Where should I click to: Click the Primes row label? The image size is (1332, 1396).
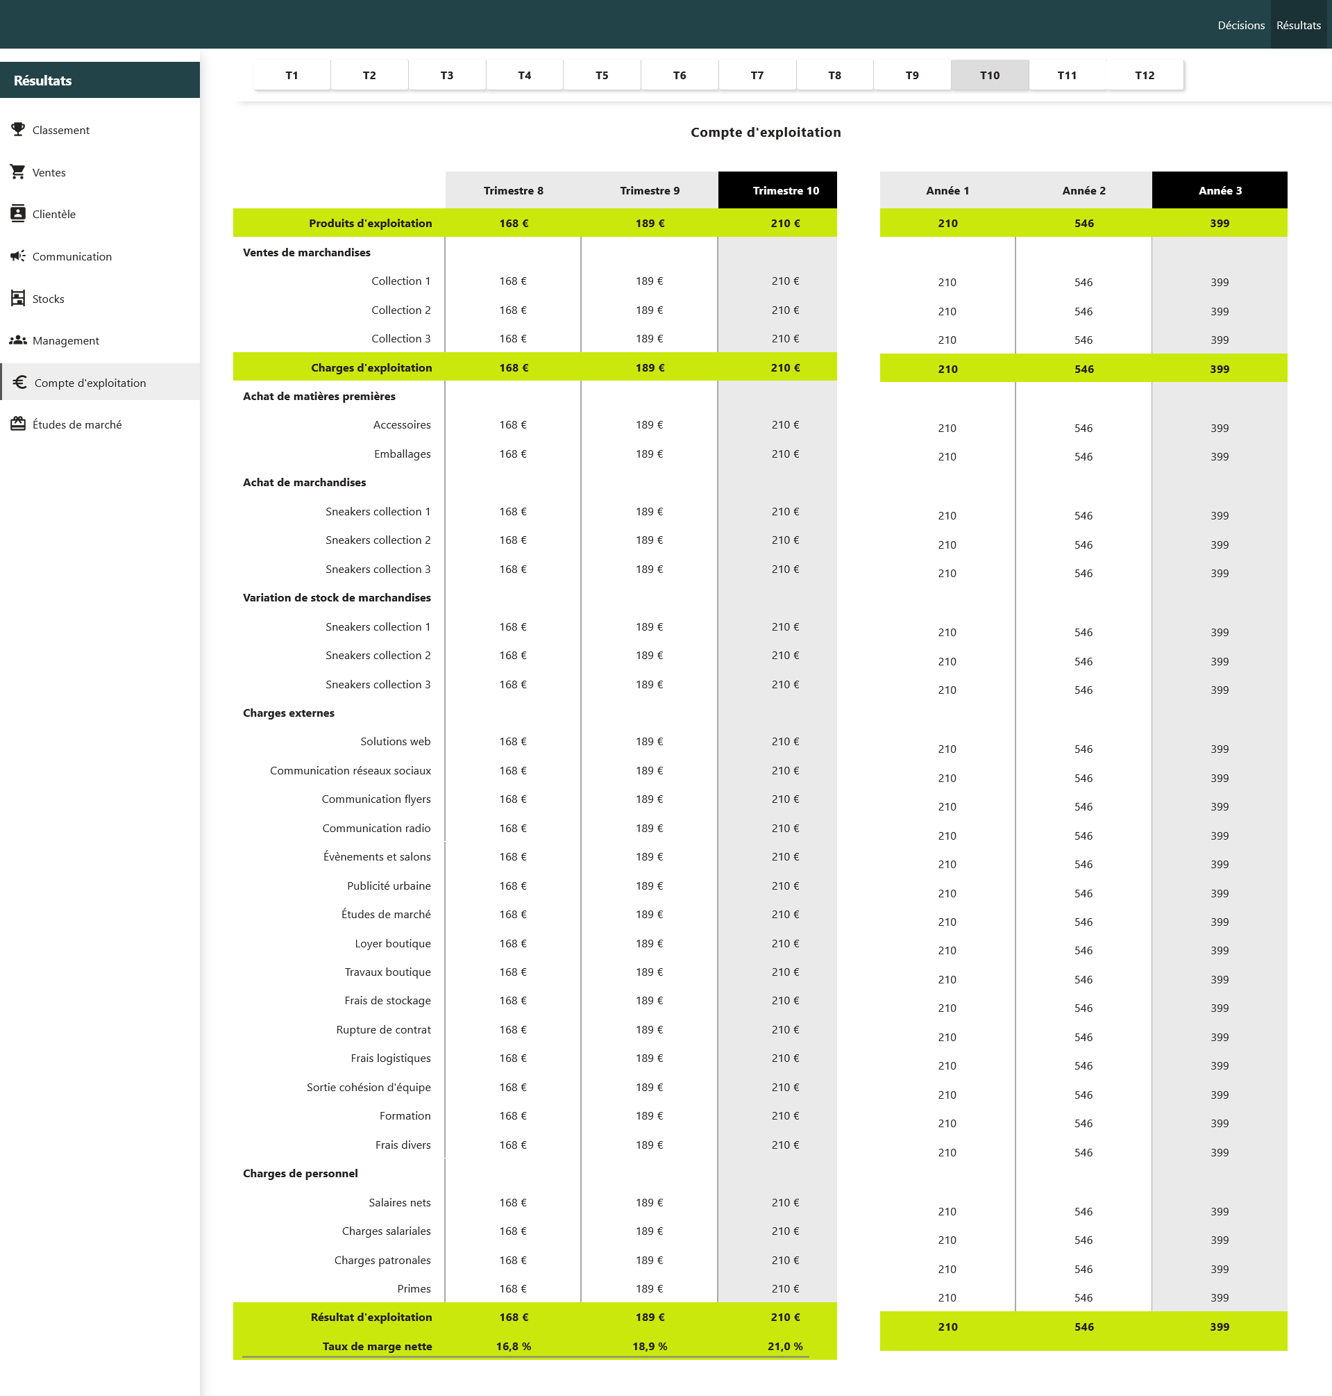413,1289
